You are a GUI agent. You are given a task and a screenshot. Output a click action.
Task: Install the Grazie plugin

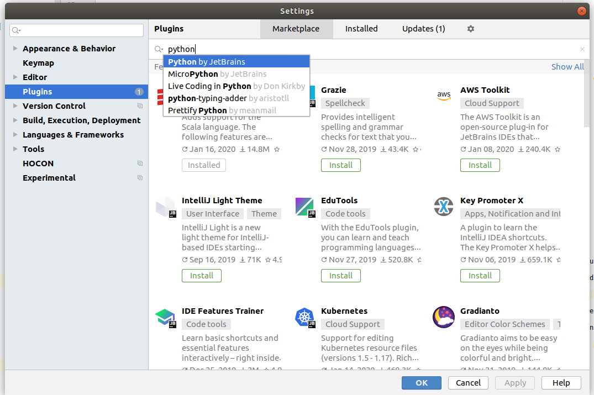pyautogui.click(x=340, y=165)
